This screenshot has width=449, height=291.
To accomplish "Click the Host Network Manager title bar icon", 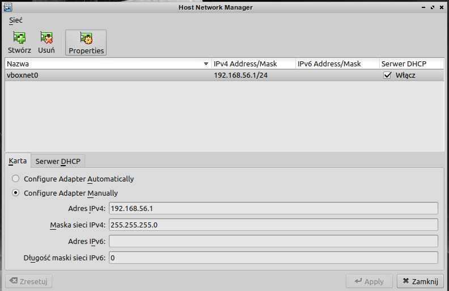I will (x=8, y=7).
